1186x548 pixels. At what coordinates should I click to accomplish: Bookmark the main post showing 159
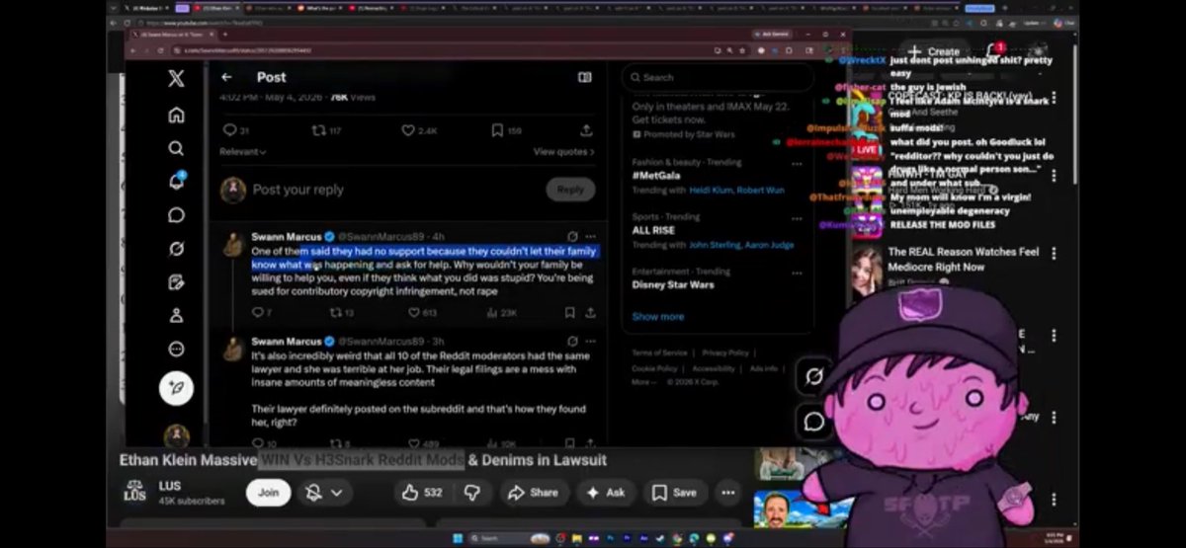pyautogui.click(x=497, y=130)
